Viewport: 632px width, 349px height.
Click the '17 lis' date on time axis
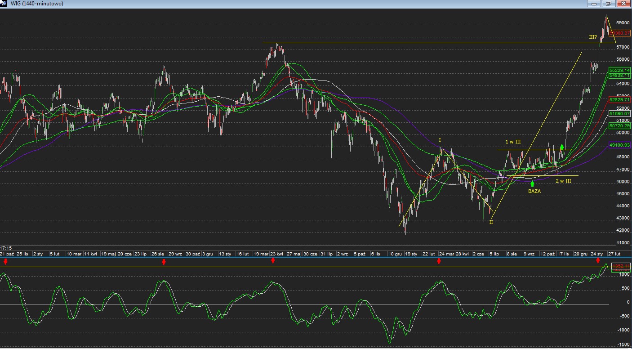pos(563,254)
